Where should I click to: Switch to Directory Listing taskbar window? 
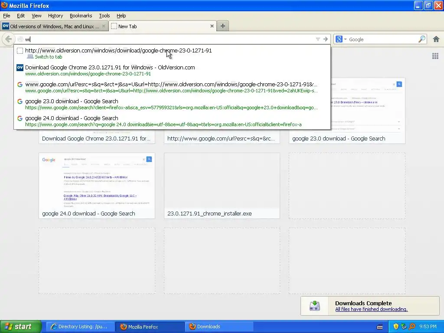pyautogui.click(x=80, y=326)
